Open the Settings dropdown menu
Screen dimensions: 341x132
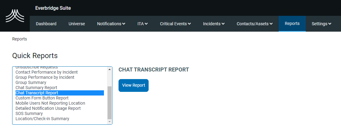point(321,24)
